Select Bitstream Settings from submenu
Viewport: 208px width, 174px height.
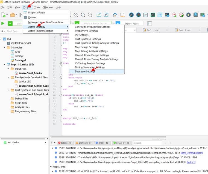click(x=96, y=72)
